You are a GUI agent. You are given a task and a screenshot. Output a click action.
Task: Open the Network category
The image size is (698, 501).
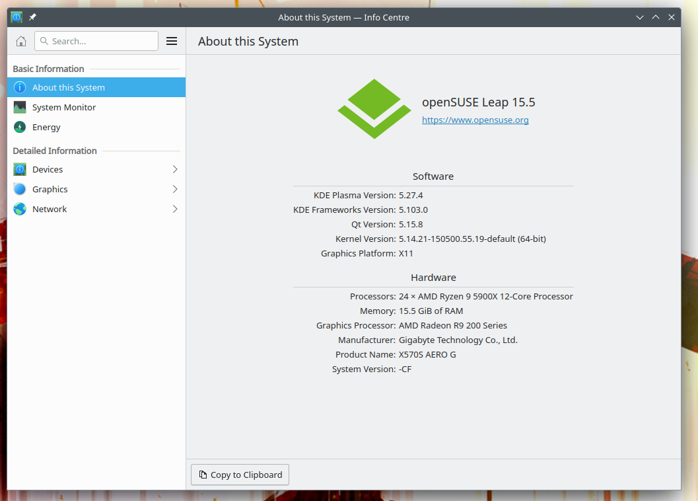(96, 209)
